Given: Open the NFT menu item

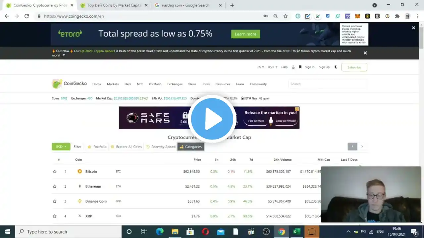Looking at the screenshot, I should tap(140, 84).
